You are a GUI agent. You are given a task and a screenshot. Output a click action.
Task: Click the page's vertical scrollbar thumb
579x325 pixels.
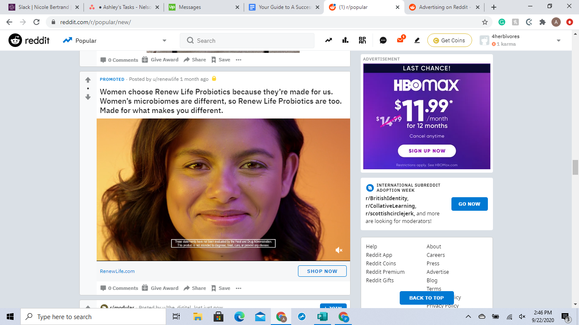click(575, 168)
